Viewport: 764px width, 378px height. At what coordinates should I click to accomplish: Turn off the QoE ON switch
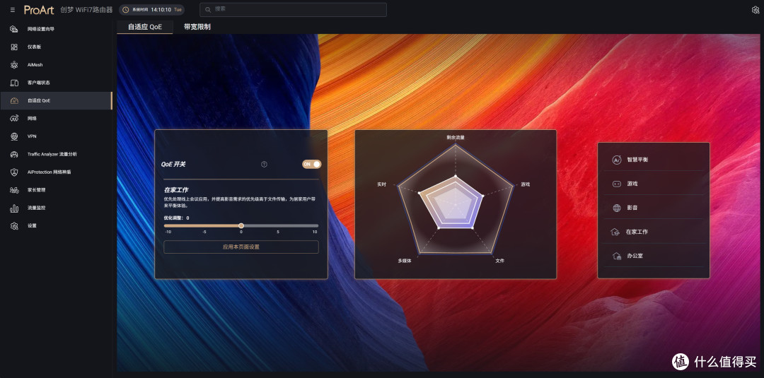coord(312,165)
